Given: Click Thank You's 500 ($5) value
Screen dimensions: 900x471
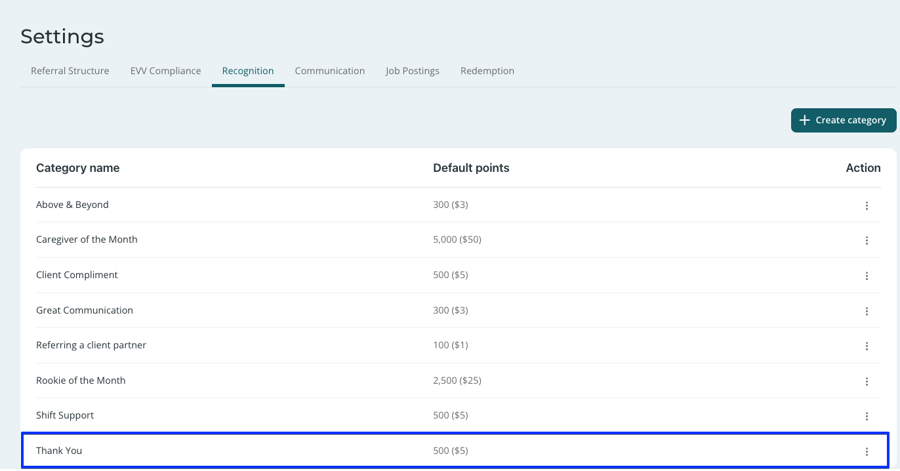Looking at the screenshot, I should 451,451.
